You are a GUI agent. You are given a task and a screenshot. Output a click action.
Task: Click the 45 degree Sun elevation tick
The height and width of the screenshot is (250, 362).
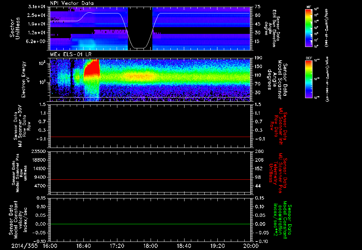[258, 24]
